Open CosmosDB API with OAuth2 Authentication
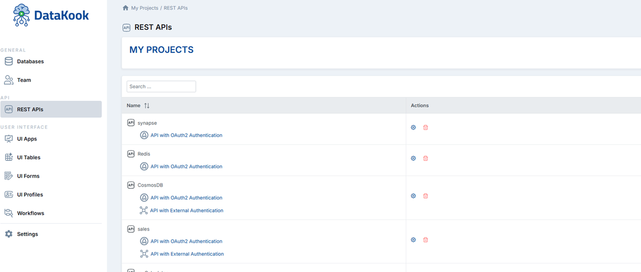 tap(186, 197)
